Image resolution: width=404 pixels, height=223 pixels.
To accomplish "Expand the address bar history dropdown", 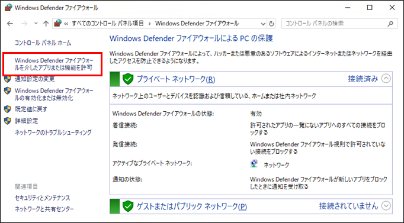I will [263, 24].
